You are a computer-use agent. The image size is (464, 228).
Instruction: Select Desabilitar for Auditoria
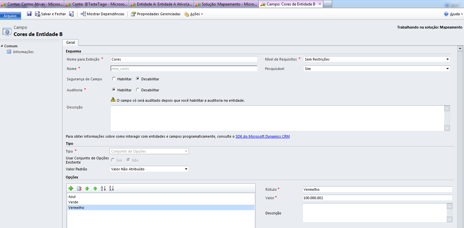pyautogui.click(x=138, y=90)
